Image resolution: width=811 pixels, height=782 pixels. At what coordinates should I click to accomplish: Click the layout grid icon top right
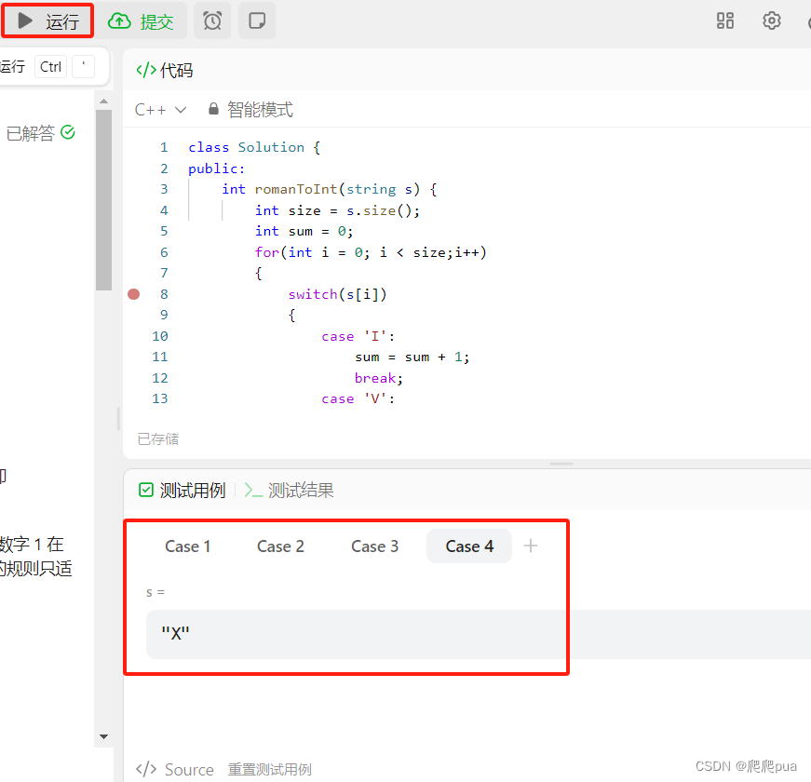pyautogui.click(x=725, y=20)
